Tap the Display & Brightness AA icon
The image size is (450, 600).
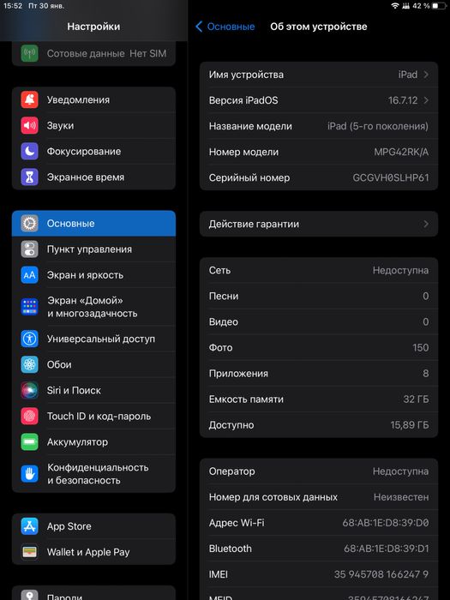pyautogui.click(x=29, y=275)
